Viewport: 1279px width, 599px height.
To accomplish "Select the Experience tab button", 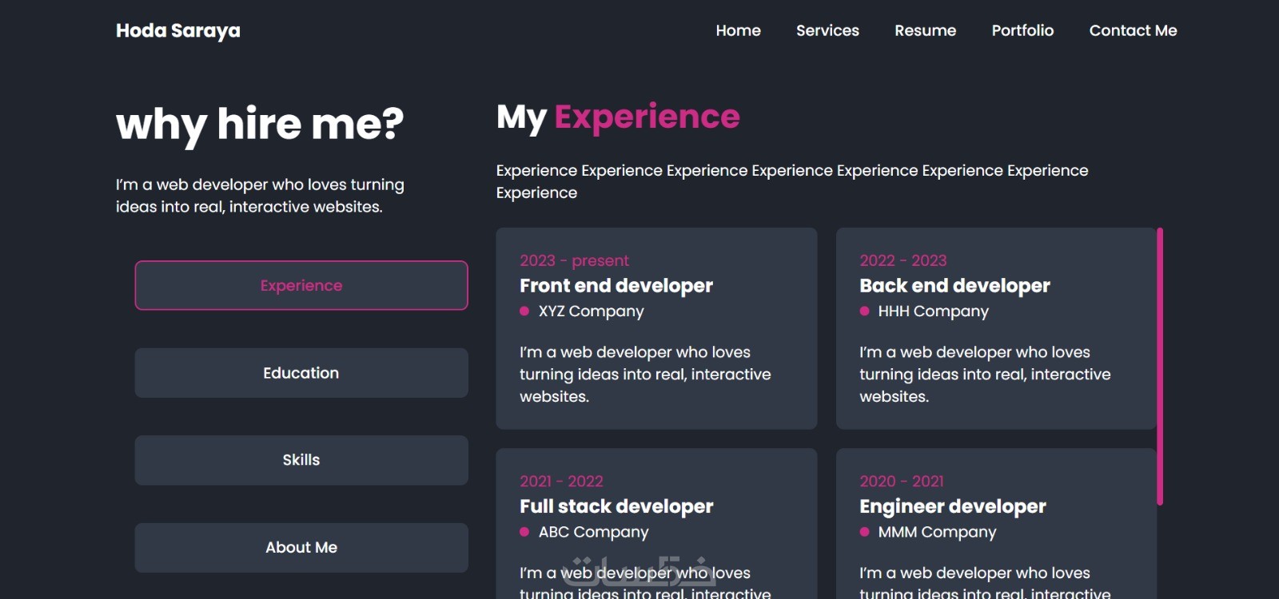I will (x=301, y=285).
